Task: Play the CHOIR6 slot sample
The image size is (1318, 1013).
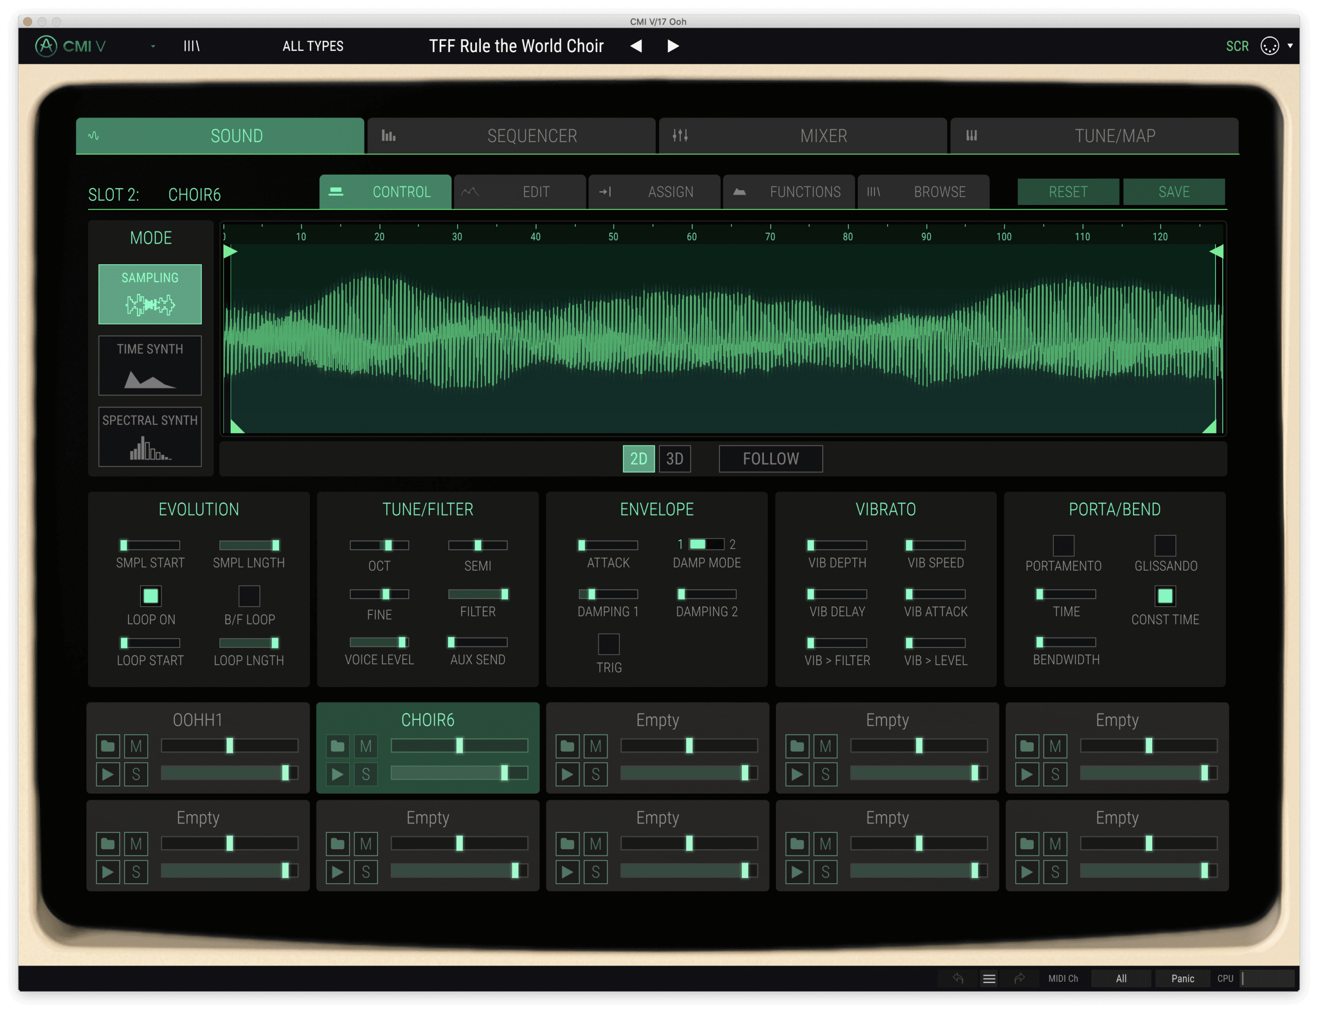Action: 338,774
